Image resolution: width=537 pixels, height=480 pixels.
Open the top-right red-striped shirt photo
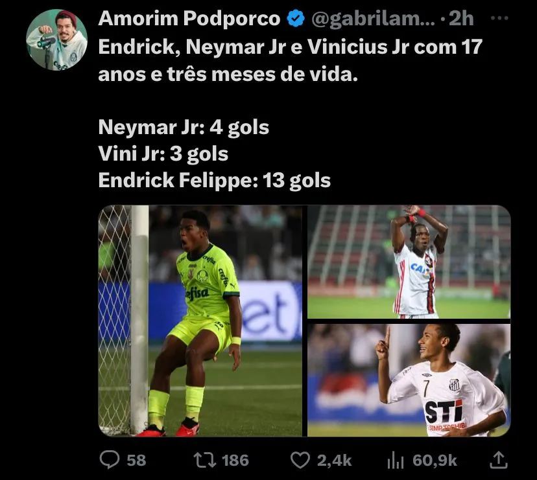(x=409, y=262)
